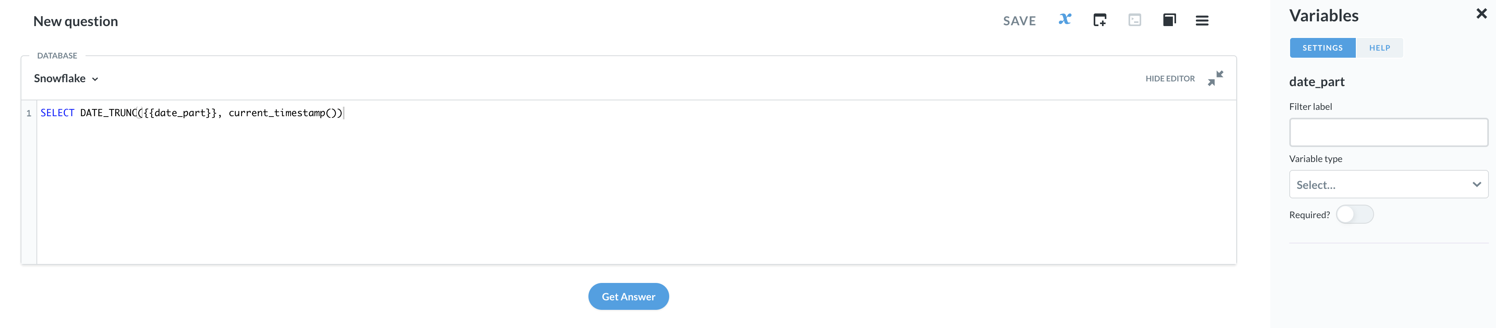1496x328 pixels.
Task: Select the SETTINGS tab in Variables
Action: pyautogui.click(x=1322, y=47)
